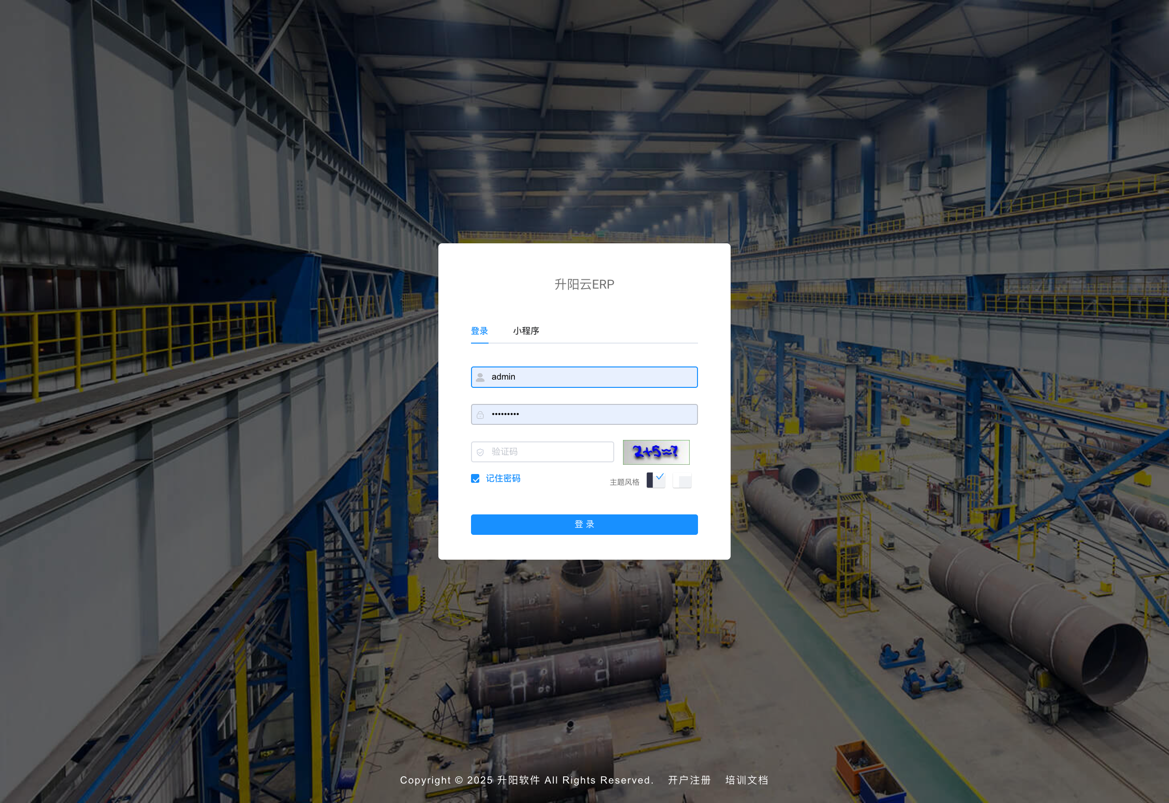This screenshot has height=803, width=1169.
Task: Click the 主题风格 label
Action: [x=624, y=482]
